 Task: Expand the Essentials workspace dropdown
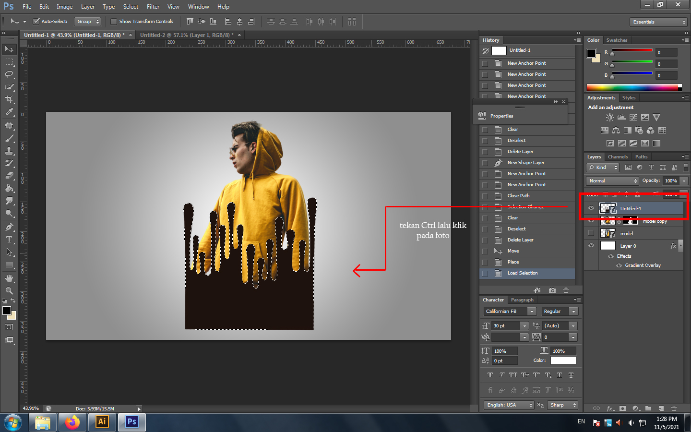coord(658,22)
